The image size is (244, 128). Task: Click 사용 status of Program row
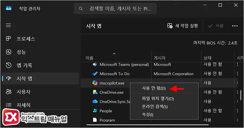tap(208, 120)
